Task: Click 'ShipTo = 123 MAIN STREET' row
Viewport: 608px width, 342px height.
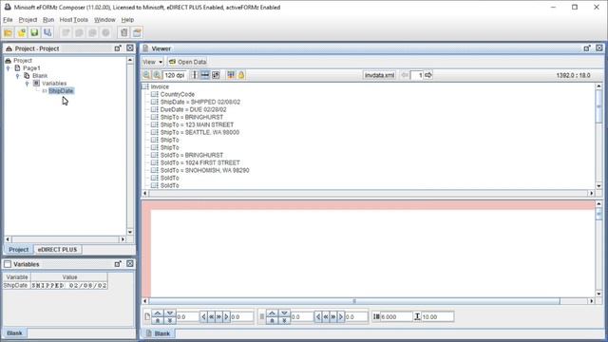Action: (197, 124)
